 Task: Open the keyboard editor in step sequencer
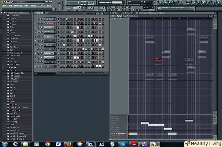click(102, 13)
